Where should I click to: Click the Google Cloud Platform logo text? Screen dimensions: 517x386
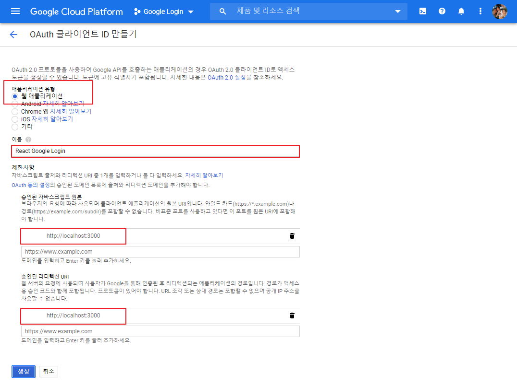[76, 12]
